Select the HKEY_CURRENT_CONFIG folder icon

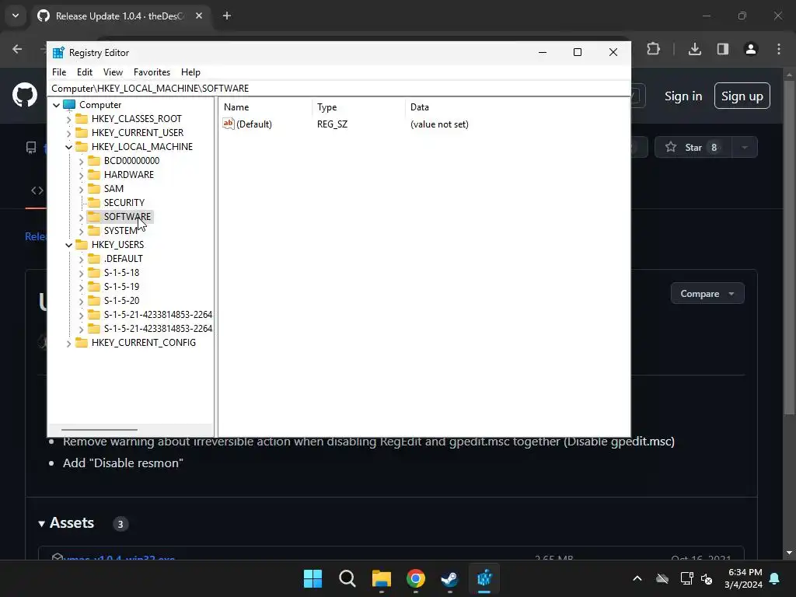tap(81, 343)
